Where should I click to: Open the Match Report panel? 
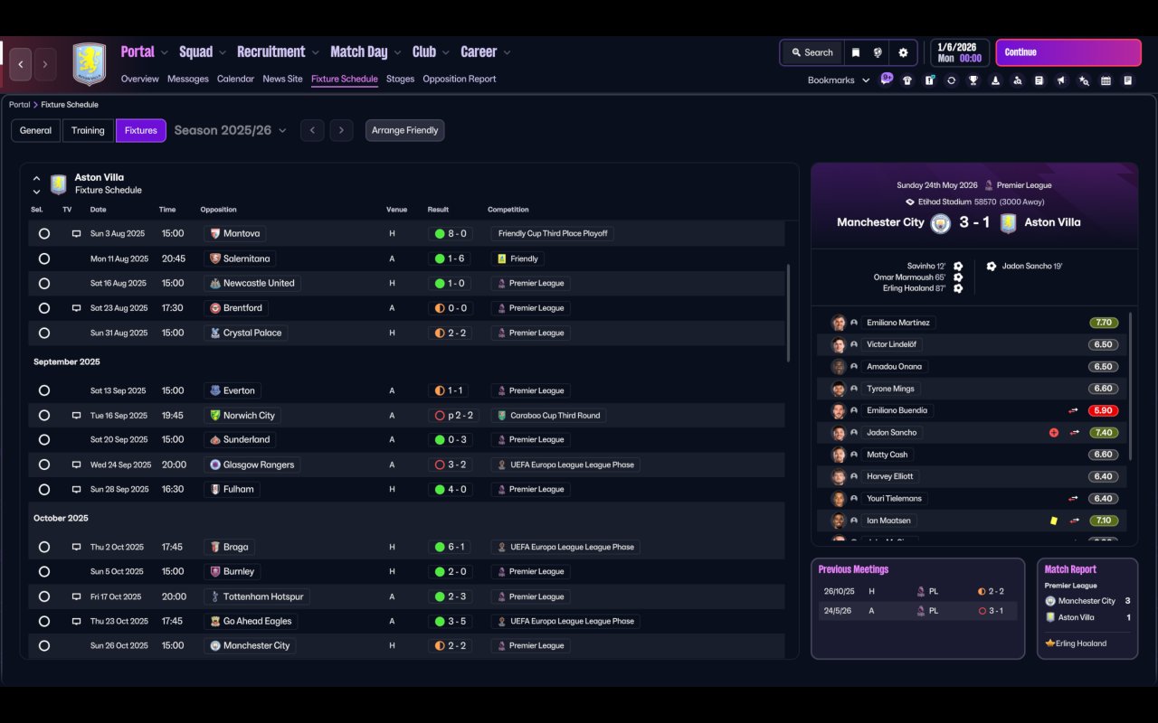pos(1087,608)
